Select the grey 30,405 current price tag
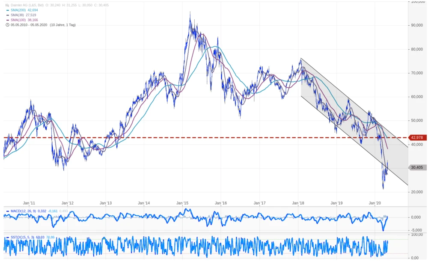The image size is (428, 262). 417,167
